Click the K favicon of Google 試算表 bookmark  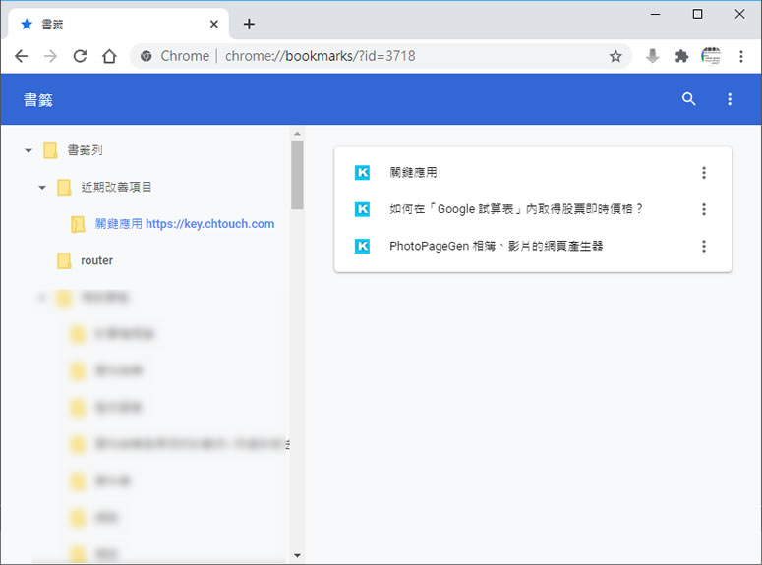pos(362,209)
